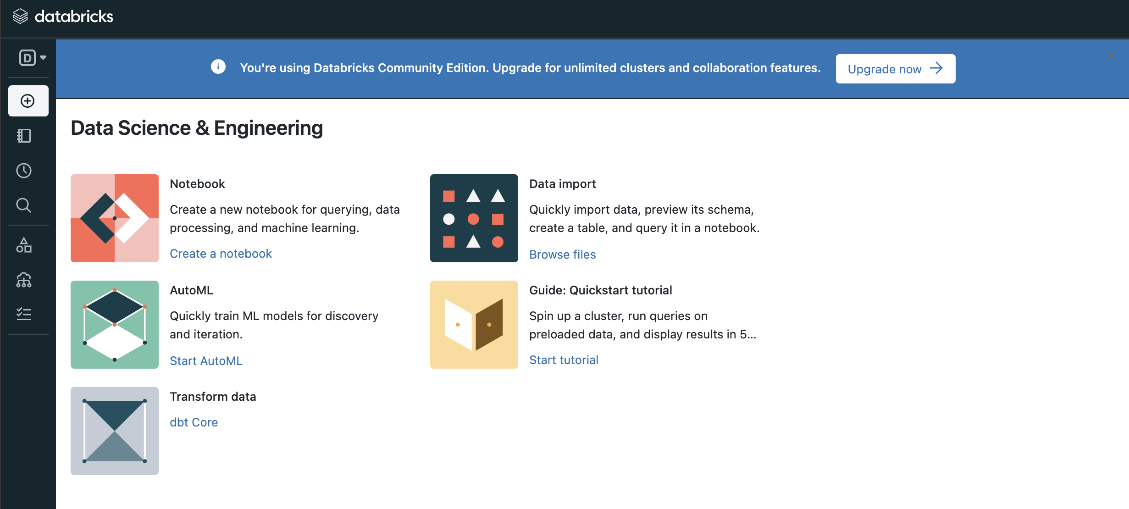Open Workflows checklist icon in sidebar
Image resolution: width=1129 pixels, height=509 pixels.
(24, 314)
